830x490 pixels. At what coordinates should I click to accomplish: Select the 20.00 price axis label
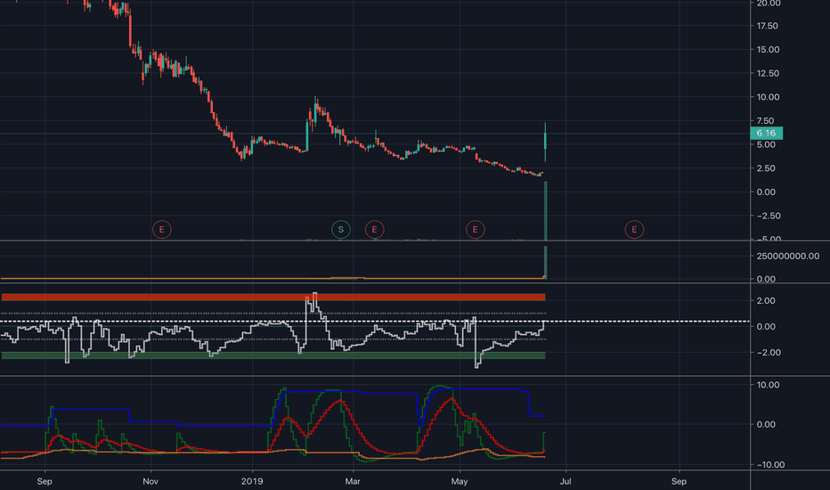point(768,4)
